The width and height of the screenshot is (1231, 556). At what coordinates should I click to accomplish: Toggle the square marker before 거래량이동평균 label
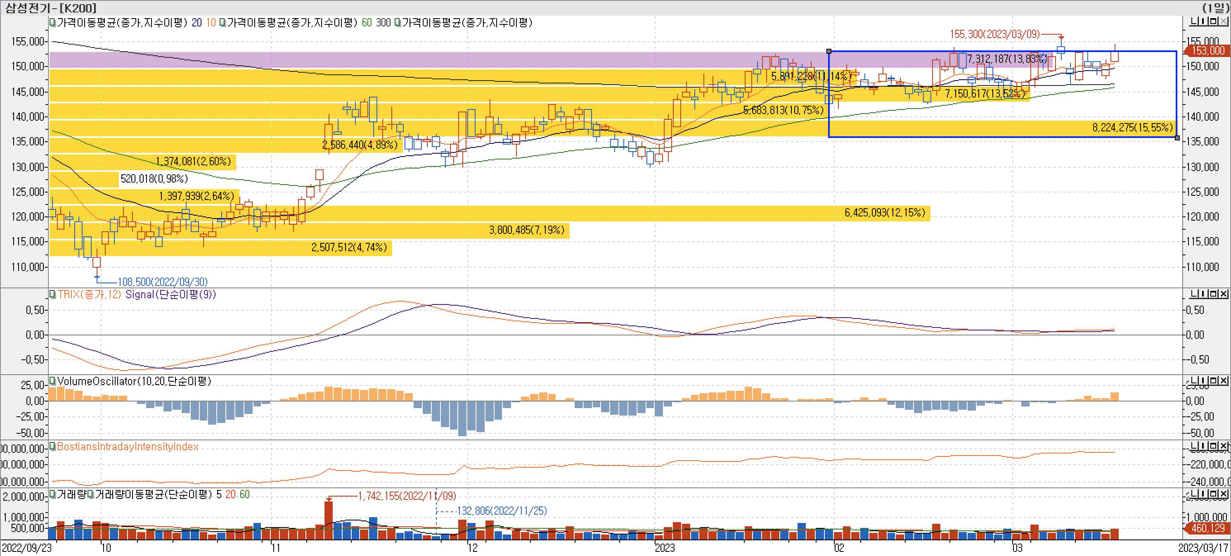[90, 494]
